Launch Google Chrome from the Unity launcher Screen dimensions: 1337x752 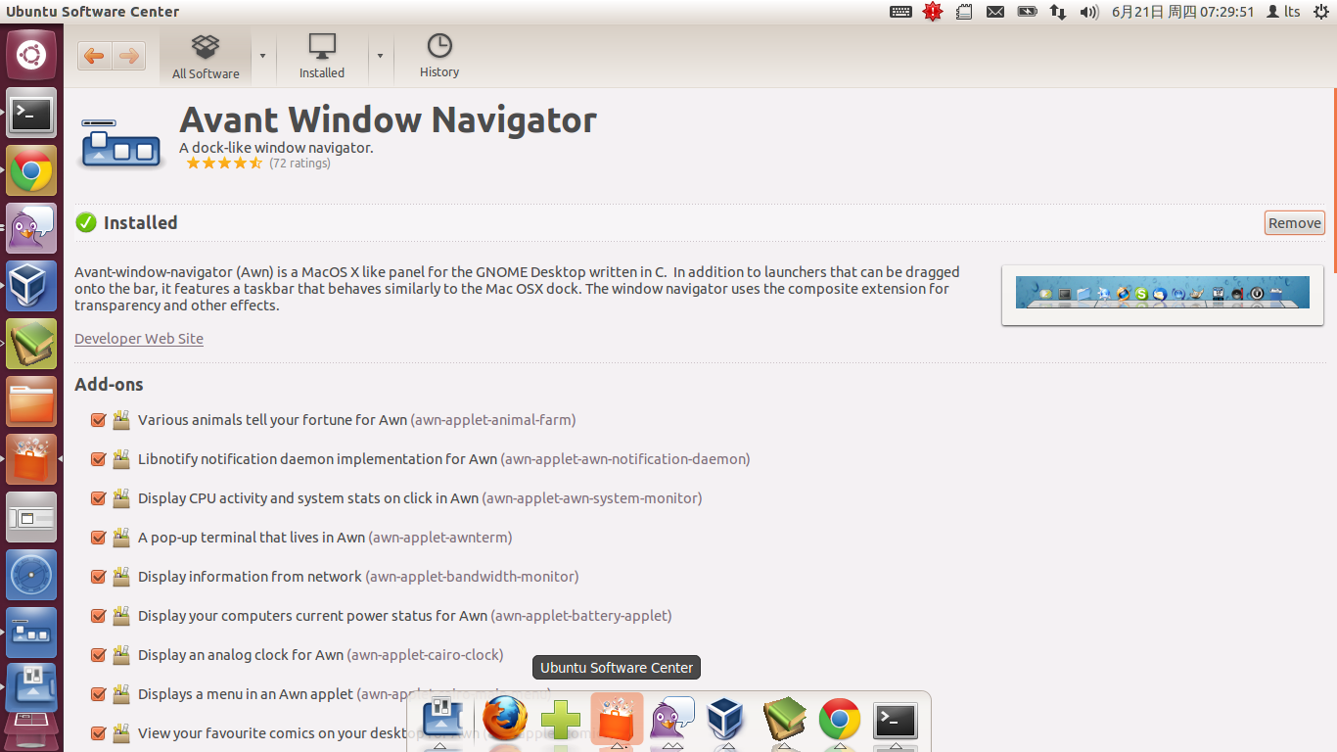(31, 171)
